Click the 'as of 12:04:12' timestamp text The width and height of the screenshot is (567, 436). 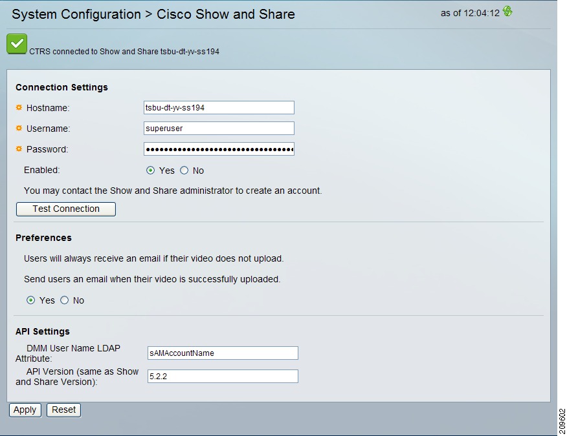click(x=470, y=13)
